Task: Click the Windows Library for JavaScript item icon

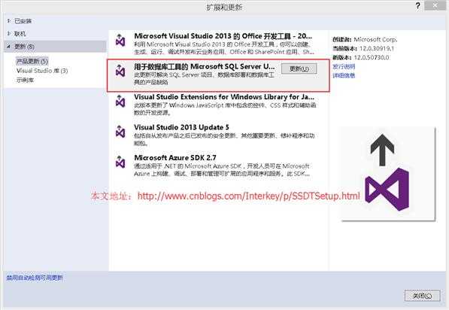Action: (x=120, y=101)
